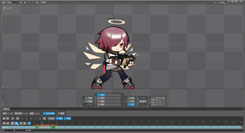The image size is (245, 133).
Task: Toggle 图片 image compensation
Action: (143, 101)
